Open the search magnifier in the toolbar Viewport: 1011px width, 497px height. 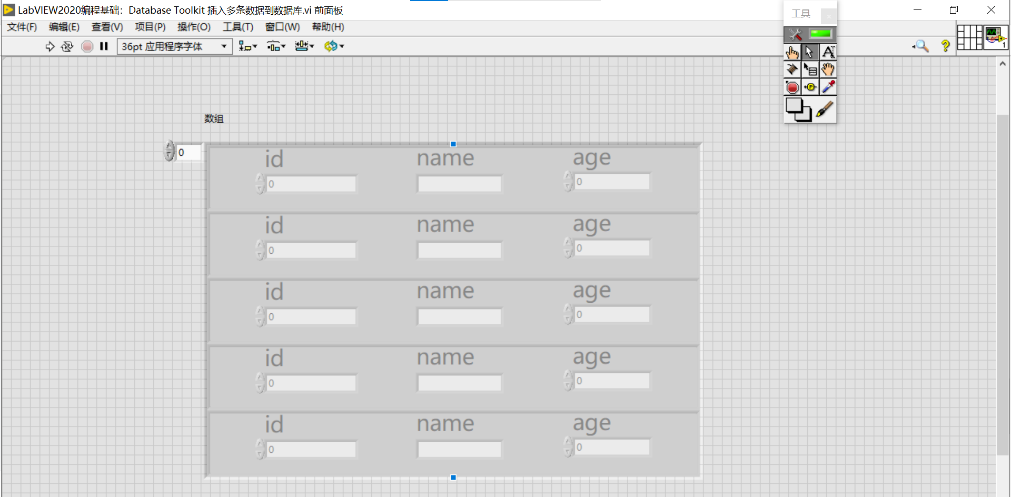(920, 46)
